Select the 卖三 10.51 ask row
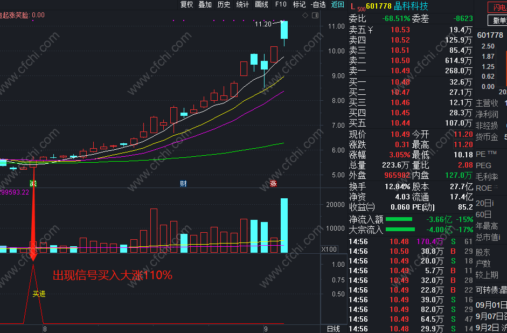 (411, 51)
